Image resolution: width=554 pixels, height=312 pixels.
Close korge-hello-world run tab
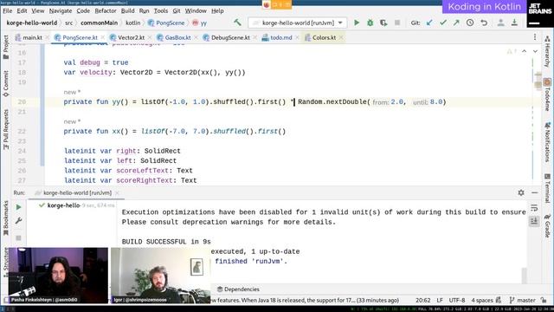[118, 192]
